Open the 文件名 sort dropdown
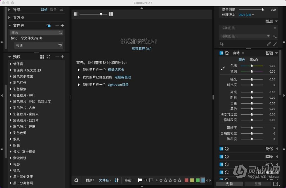Image resolution: width=286 pixels, height=188 pixels. coord(105,180)
